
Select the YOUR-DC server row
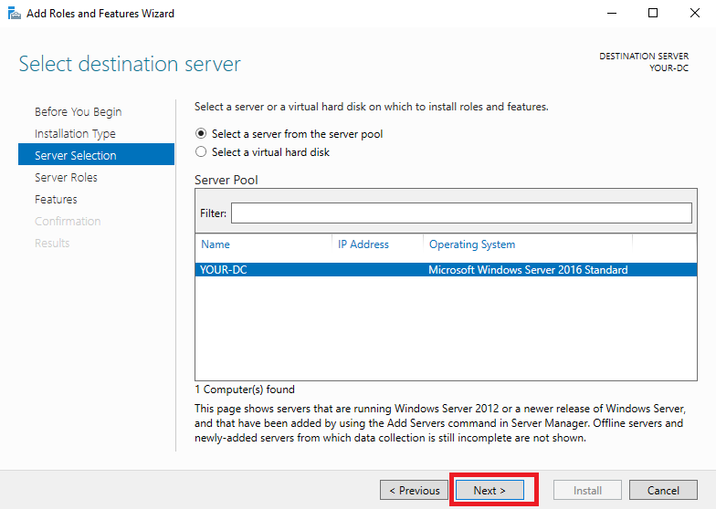point(446,270)
